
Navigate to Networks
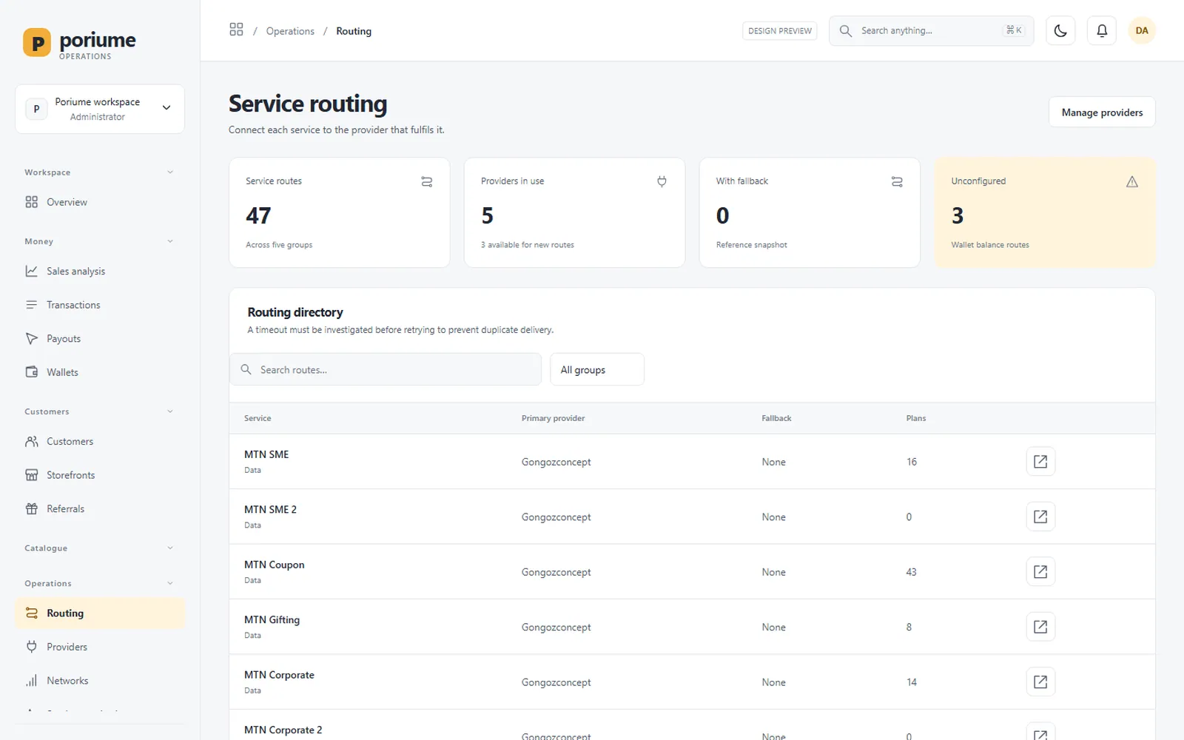point(100,680)
